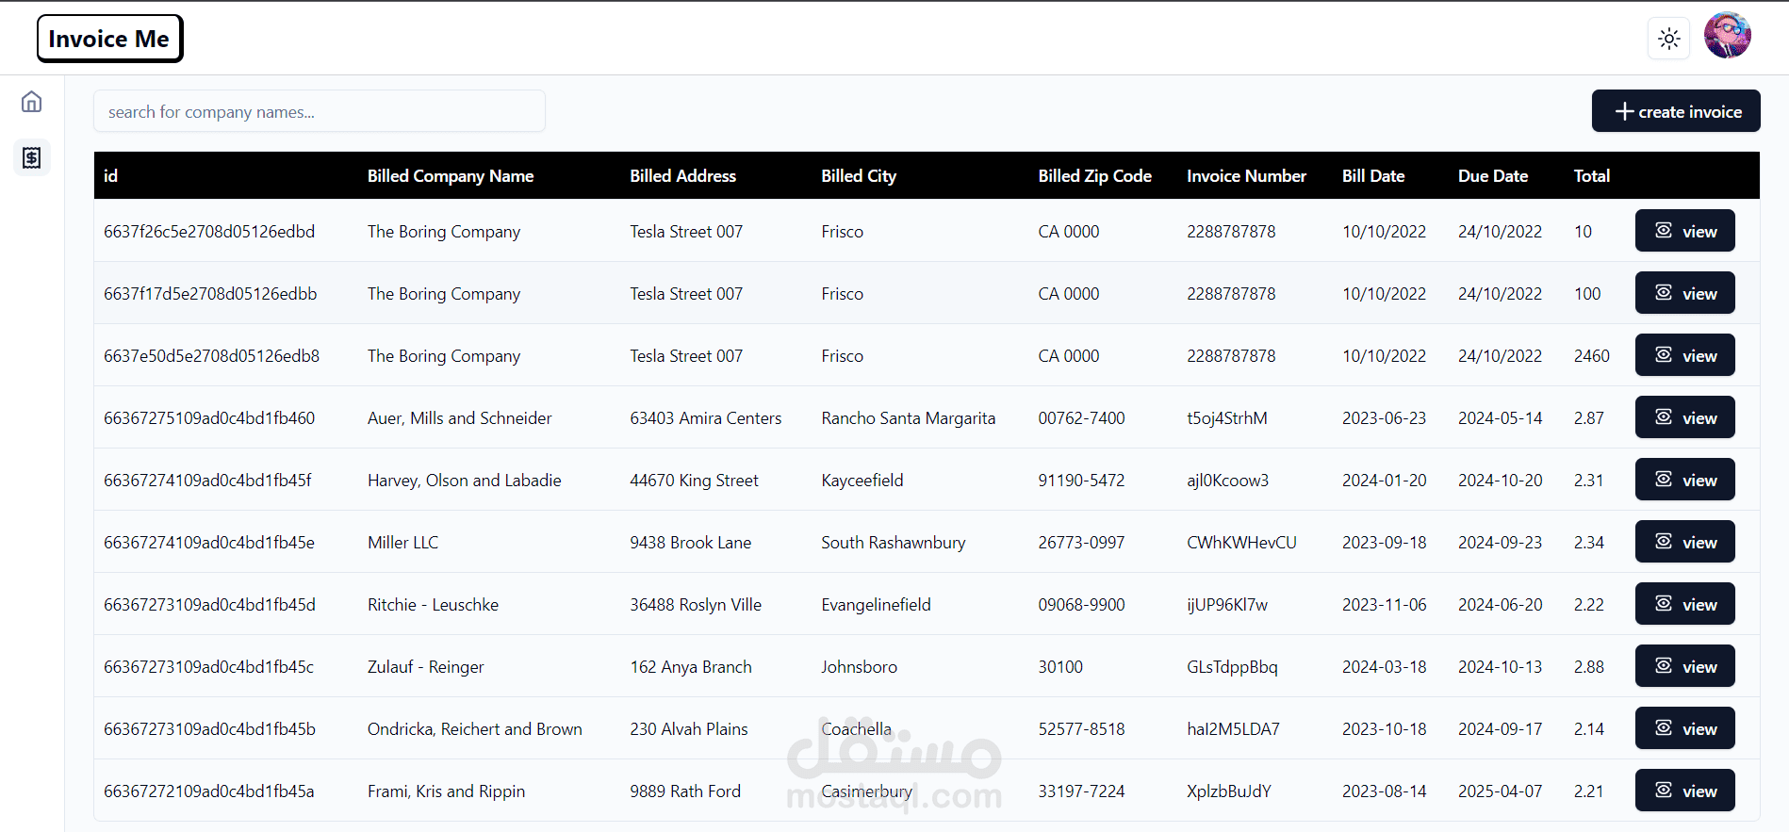Click company name Ritchie - Leuschke

pyautogui.click(x=434, y=605)
